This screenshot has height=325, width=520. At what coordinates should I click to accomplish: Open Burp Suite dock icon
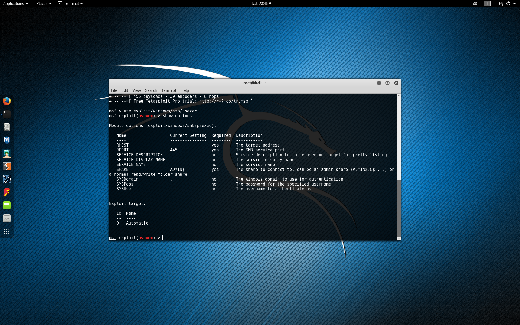tap(7, 166)
